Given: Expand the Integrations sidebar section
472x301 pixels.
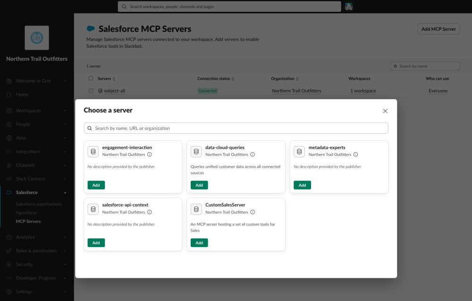Looking at the screenshot, I should (x=65, y=151).
